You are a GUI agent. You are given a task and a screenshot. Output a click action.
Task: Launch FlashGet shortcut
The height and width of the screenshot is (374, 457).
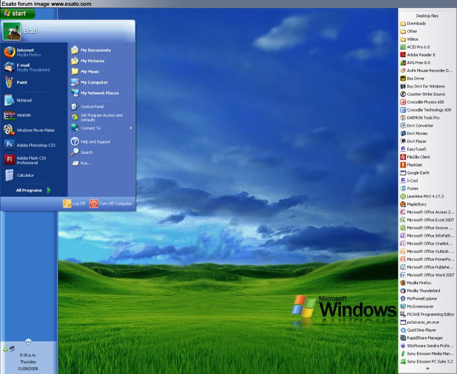point(411,165)
